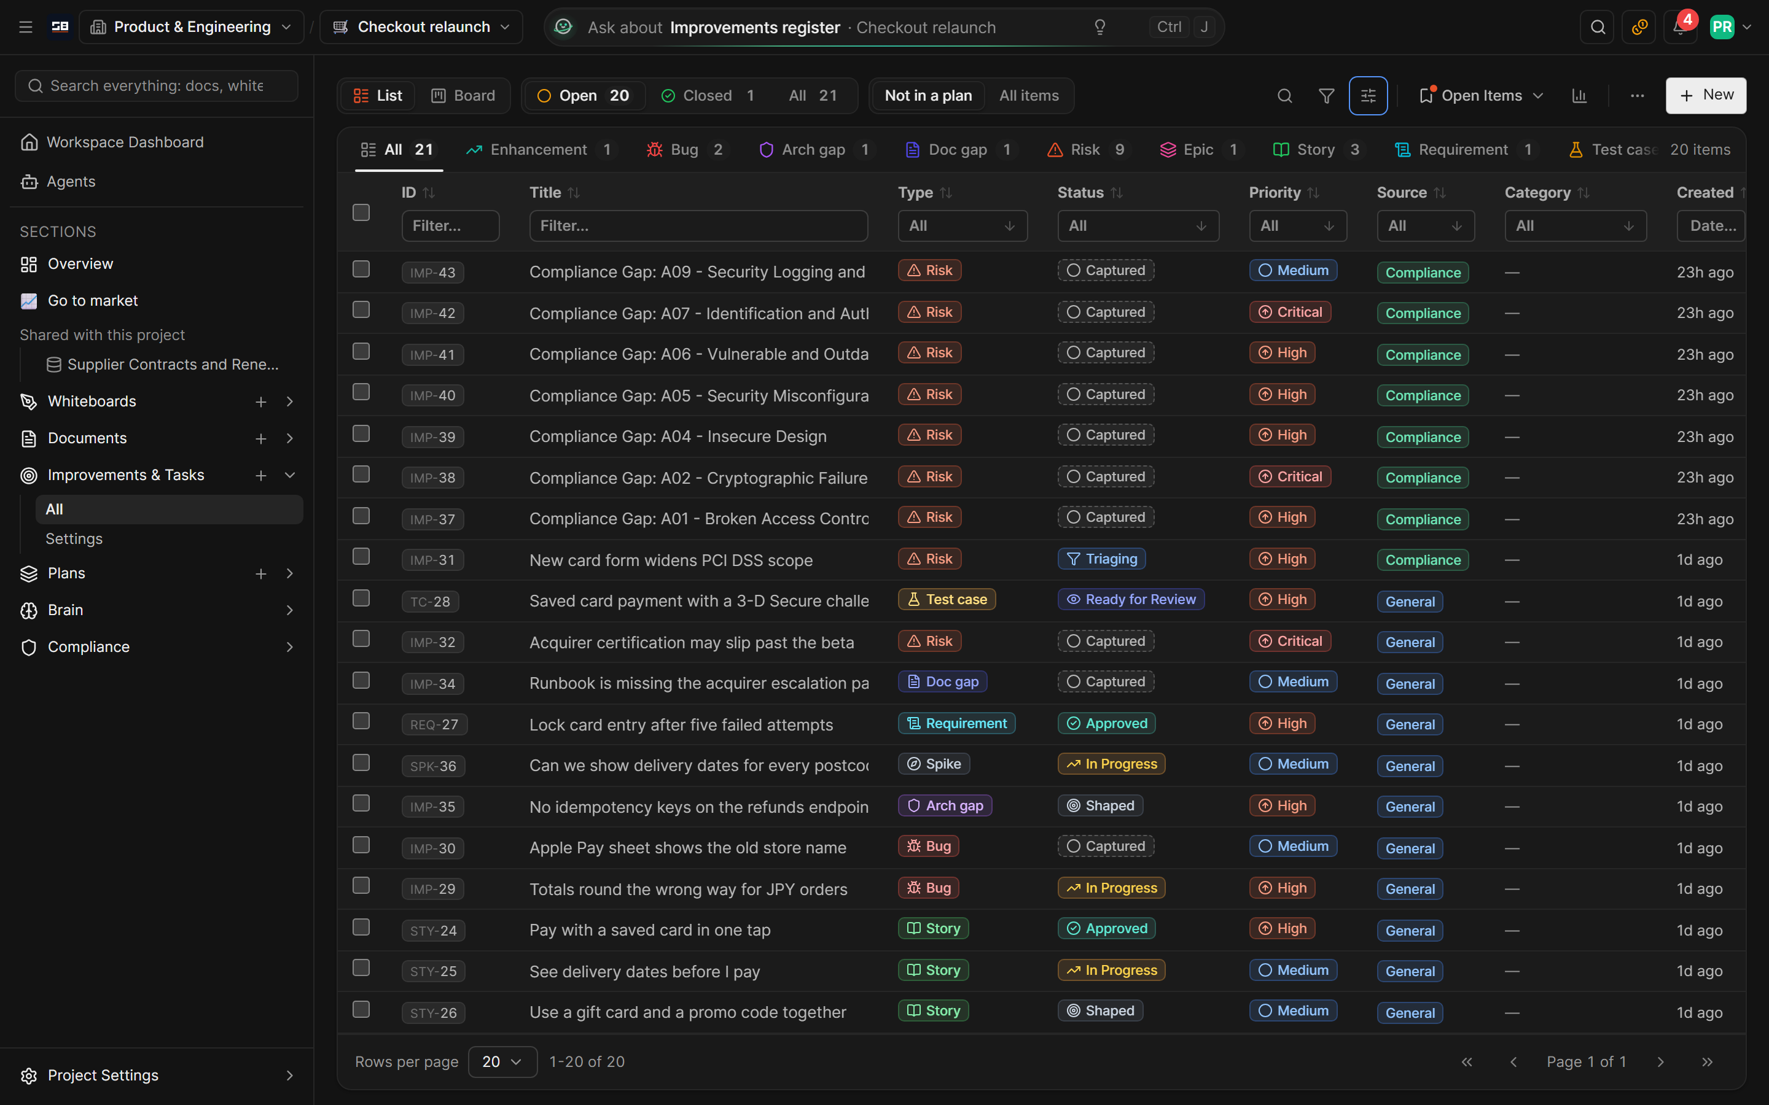Open Settings under Improvements & Tasks
This screenshot has width=1769, height=1105.
(x=74, y=540)
